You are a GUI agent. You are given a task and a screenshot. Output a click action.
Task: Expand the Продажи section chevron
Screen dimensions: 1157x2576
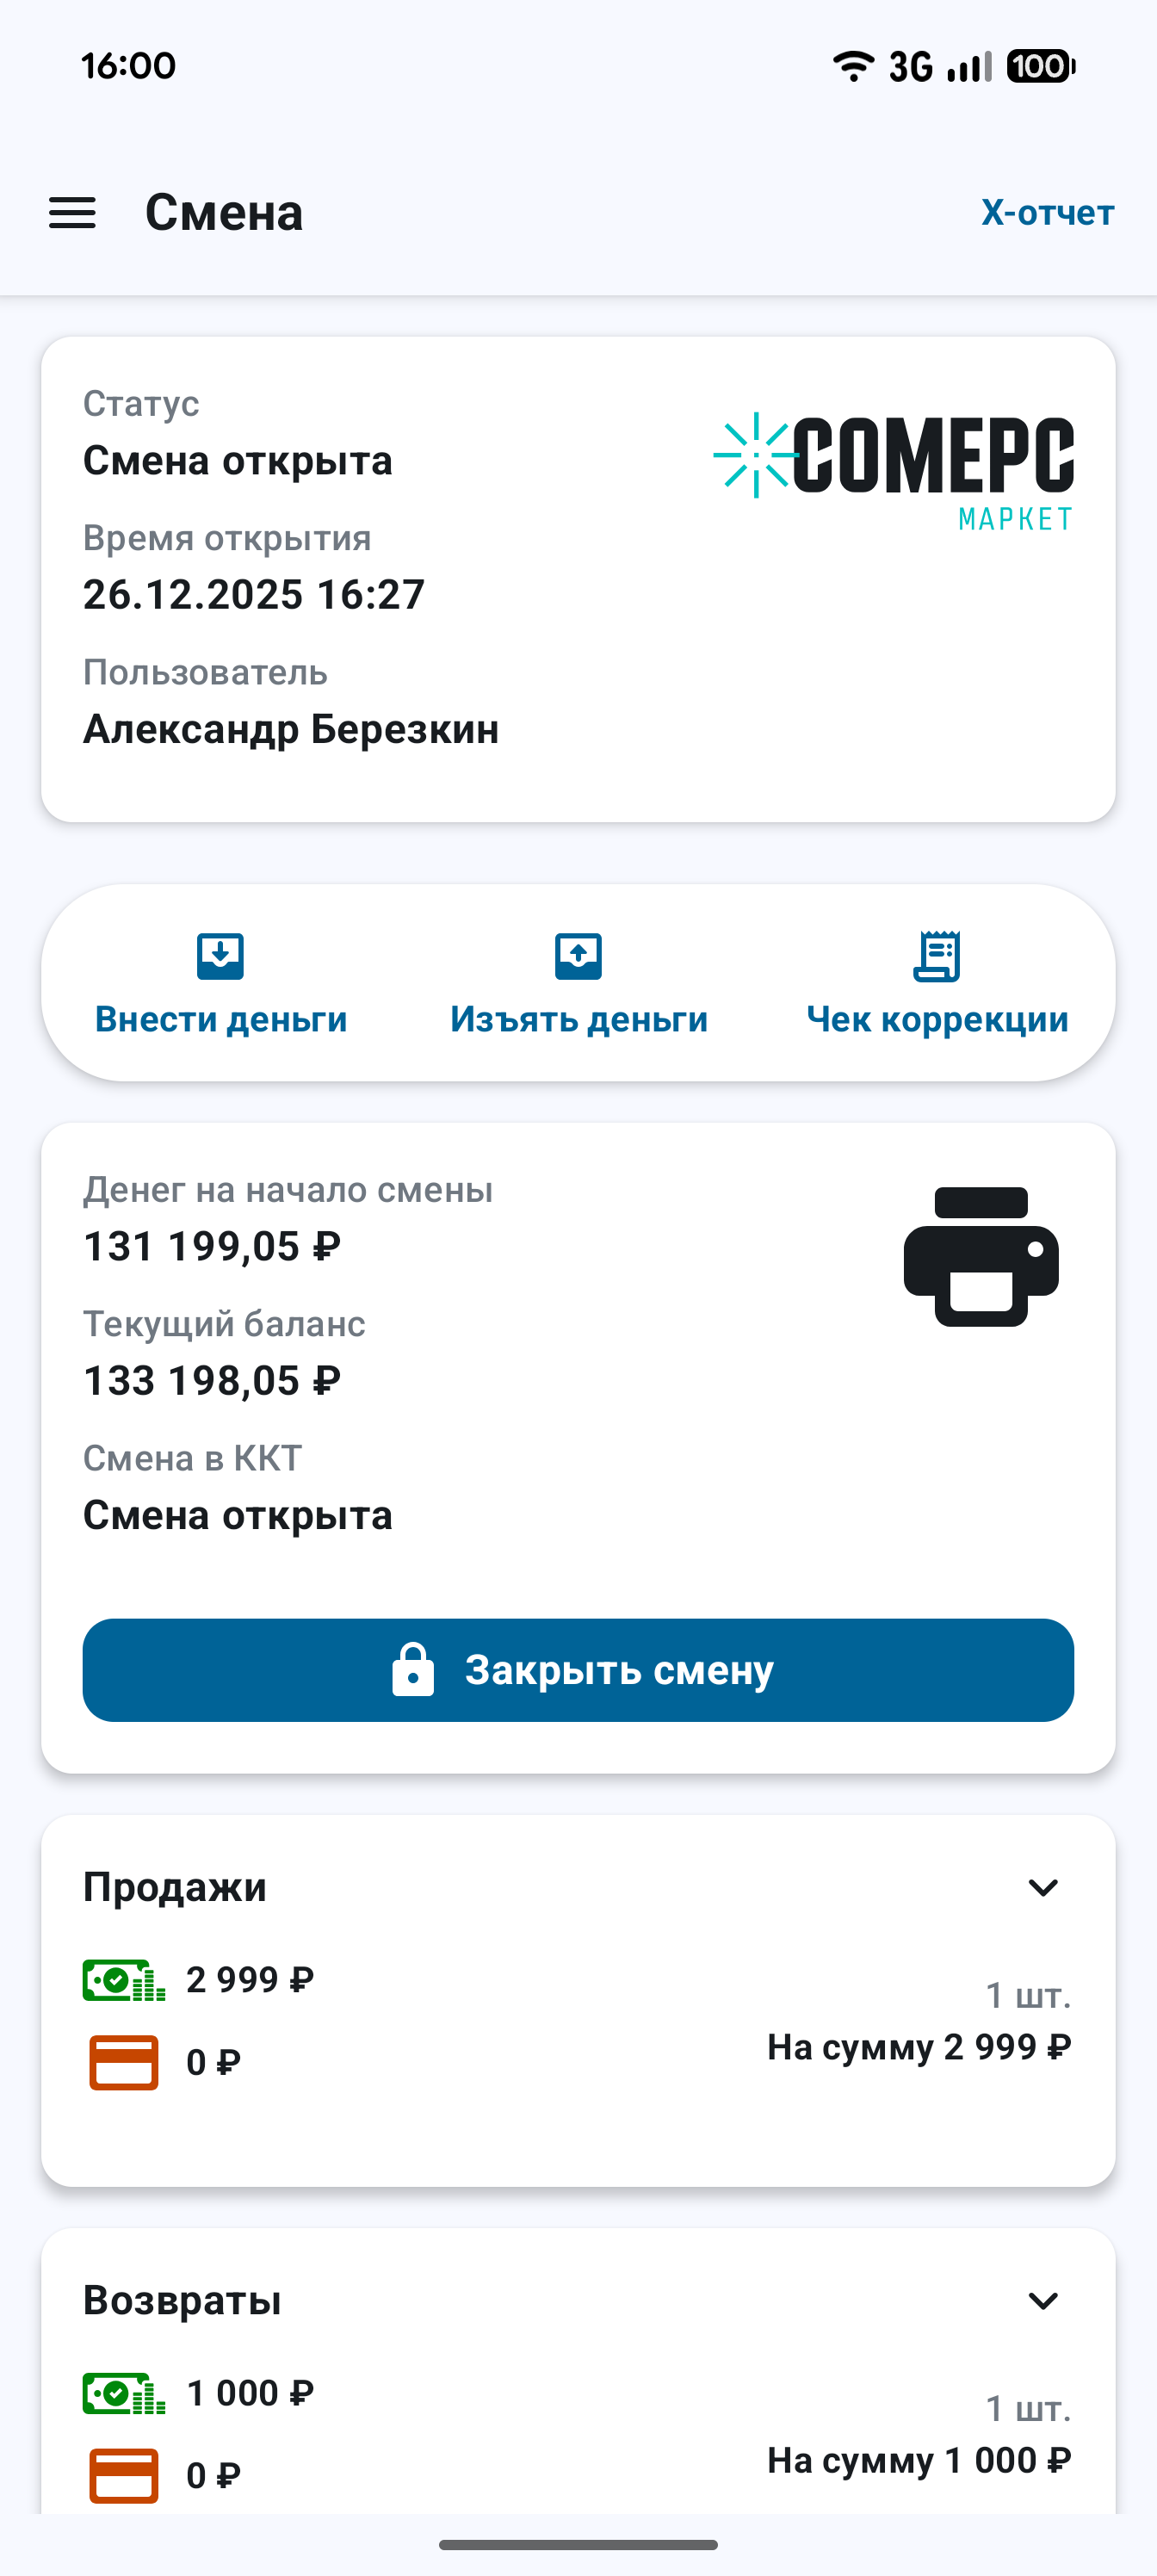pos(1043,1887)
